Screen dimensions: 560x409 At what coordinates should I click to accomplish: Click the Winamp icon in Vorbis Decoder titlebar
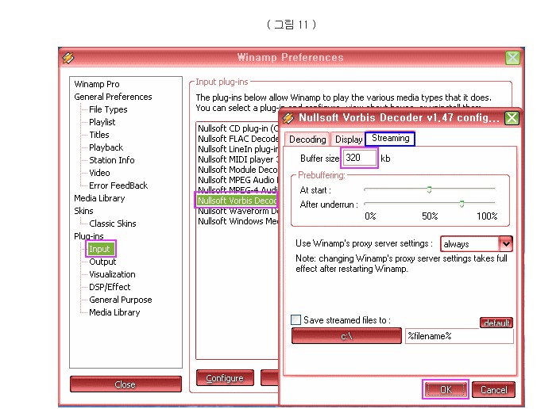pyautogui.click(x=288, y=118)
